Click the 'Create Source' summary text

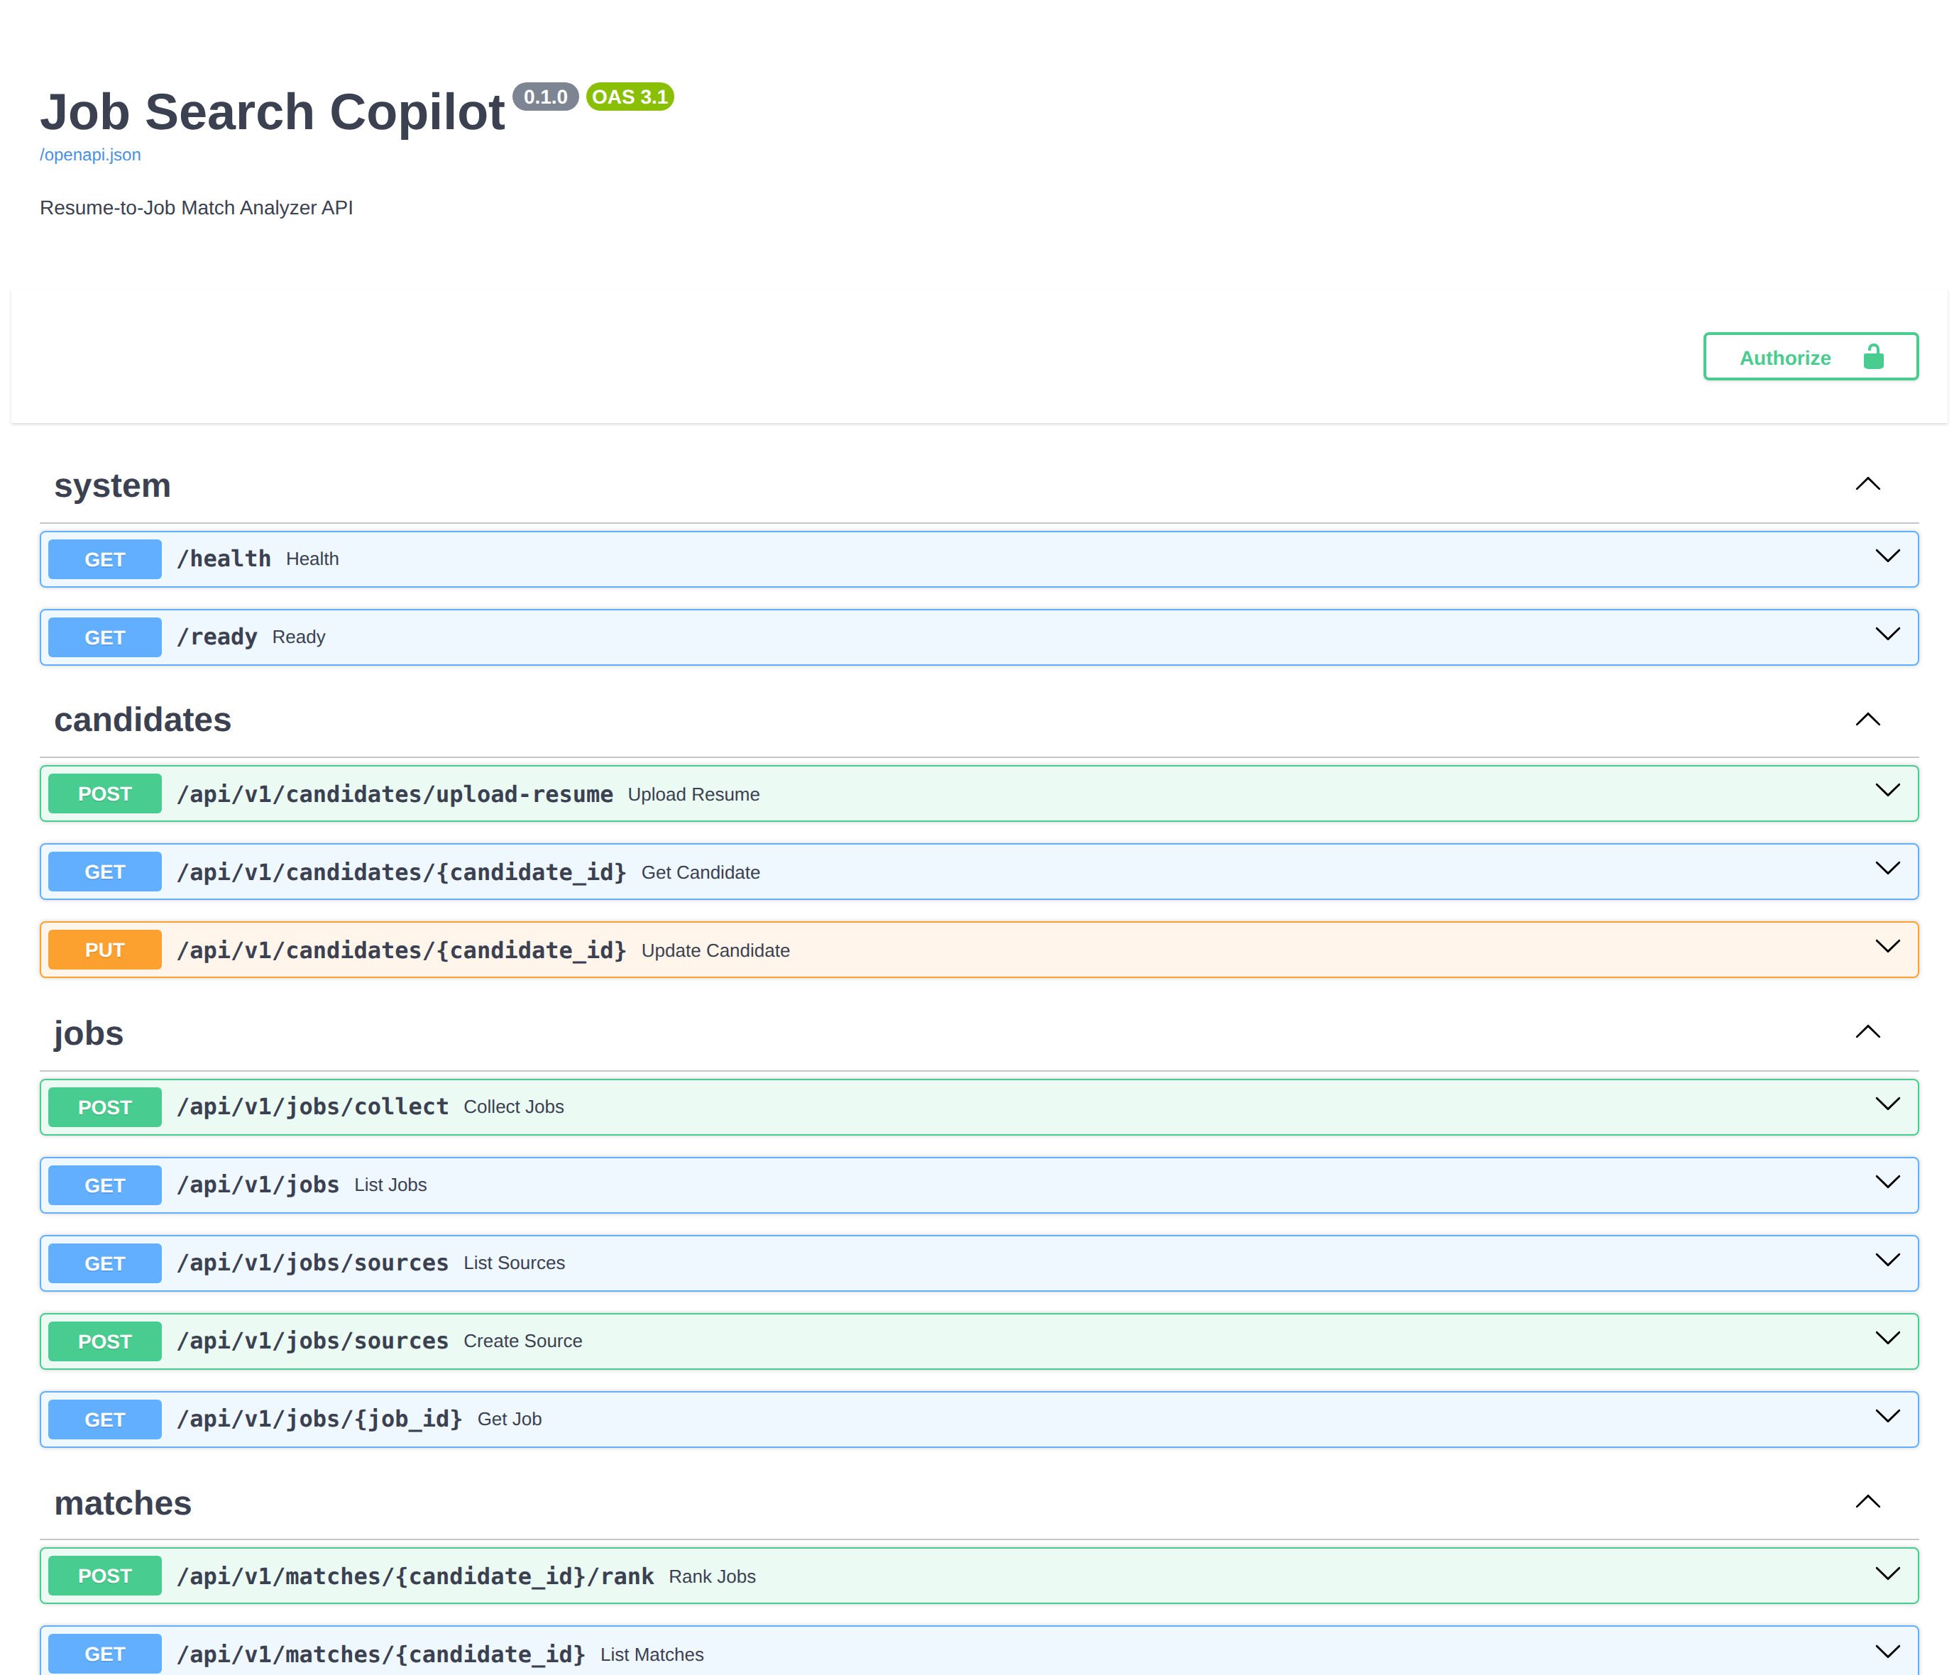pyautogui.click(x=523, y=1341)
